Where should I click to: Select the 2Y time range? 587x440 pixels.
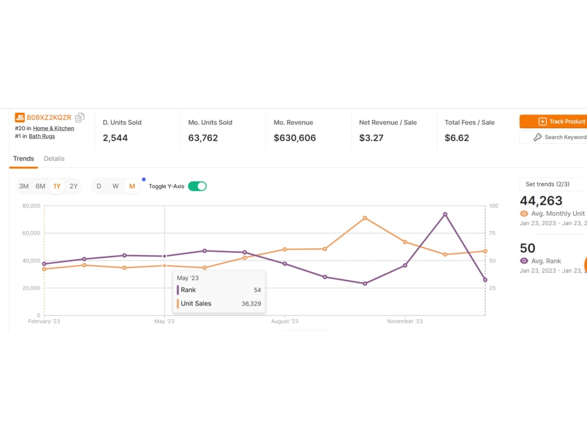pyautogui.click(x=73, y=187)
